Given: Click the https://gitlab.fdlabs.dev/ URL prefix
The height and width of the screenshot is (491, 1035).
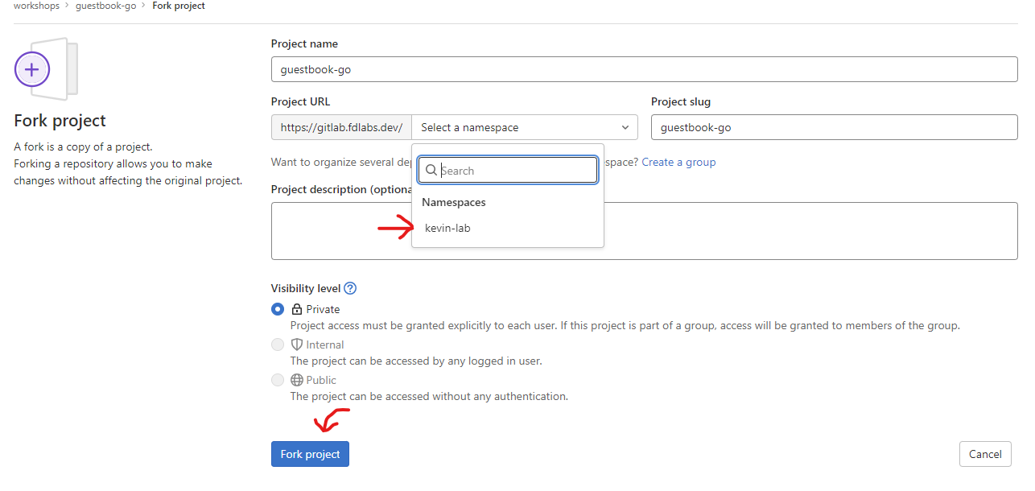Looking at the screenshot, I should click(x=341, y=127).
